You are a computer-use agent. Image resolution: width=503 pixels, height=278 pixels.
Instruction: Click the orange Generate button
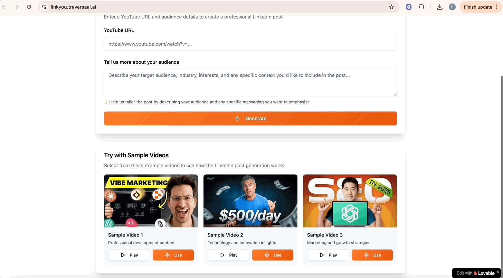(x=250, y=118)
